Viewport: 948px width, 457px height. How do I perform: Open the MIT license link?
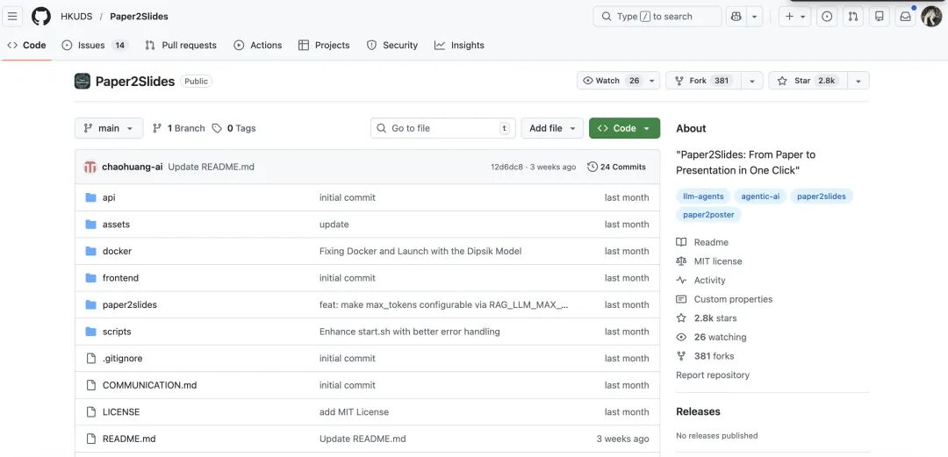[709, 261]
